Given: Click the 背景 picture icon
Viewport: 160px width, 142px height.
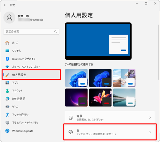Looking at the screenshot, I should coord(71,118).
